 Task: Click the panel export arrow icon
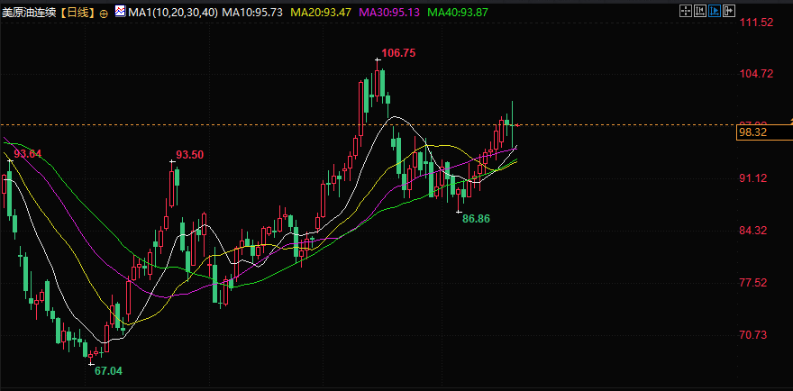coord(729,11)
